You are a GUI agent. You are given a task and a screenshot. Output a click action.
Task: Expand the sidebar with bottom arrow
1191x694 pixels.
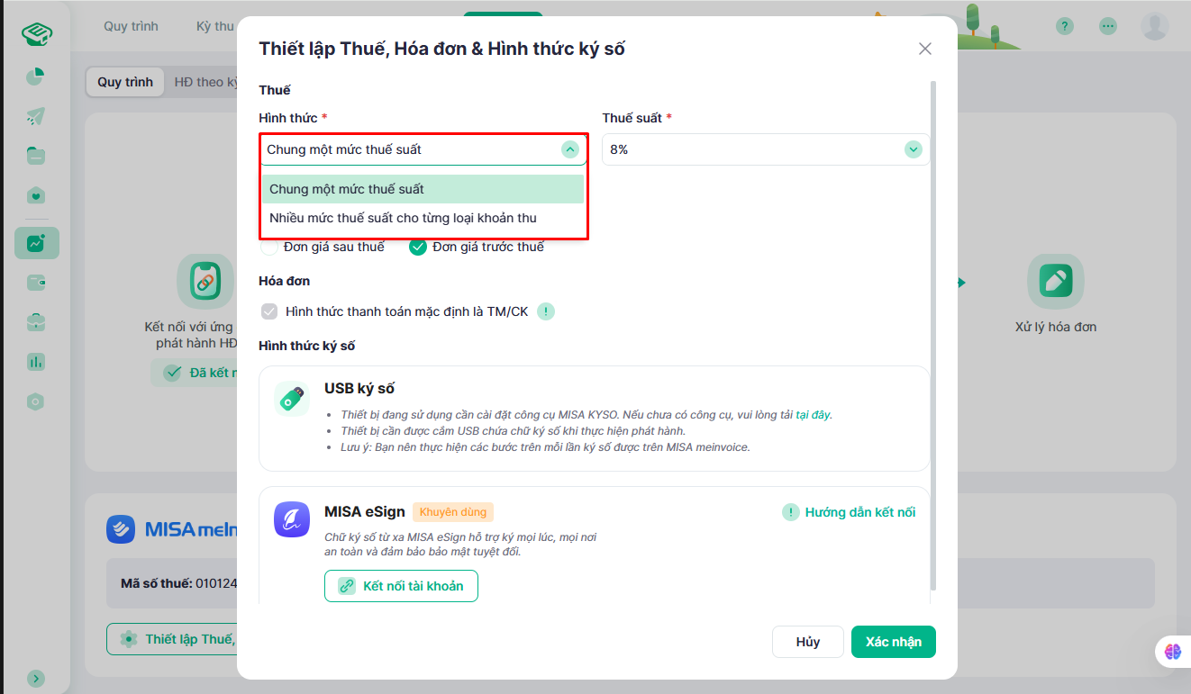36,679
